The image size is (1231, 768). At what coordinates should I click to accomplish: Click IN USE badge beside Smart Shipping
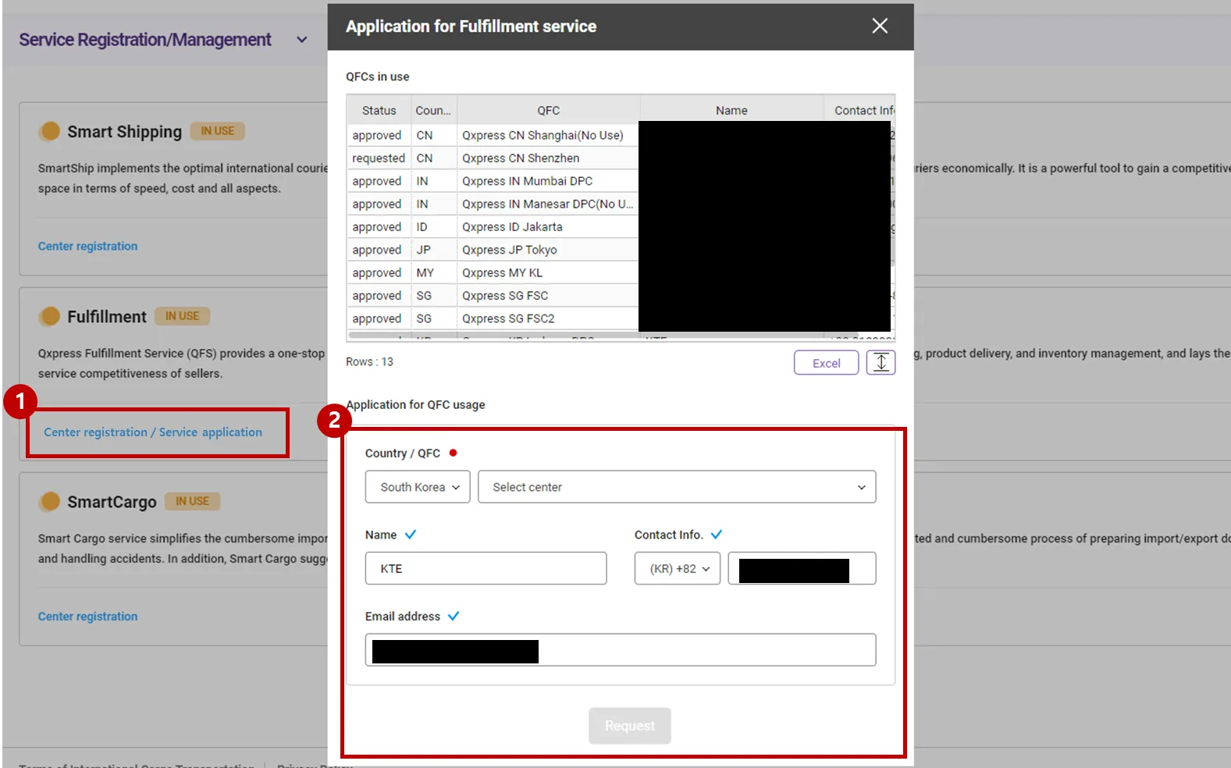(x=218, y=131)
